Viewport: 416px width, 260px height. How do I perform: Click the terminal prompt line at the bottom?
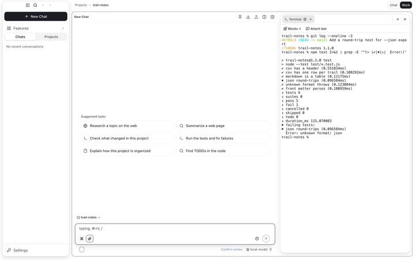click(295, 137)
